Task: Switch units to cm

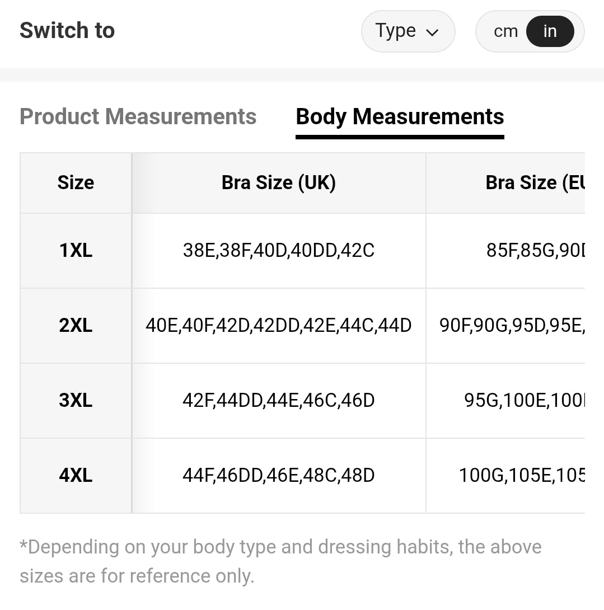Action: pos(505,31)
